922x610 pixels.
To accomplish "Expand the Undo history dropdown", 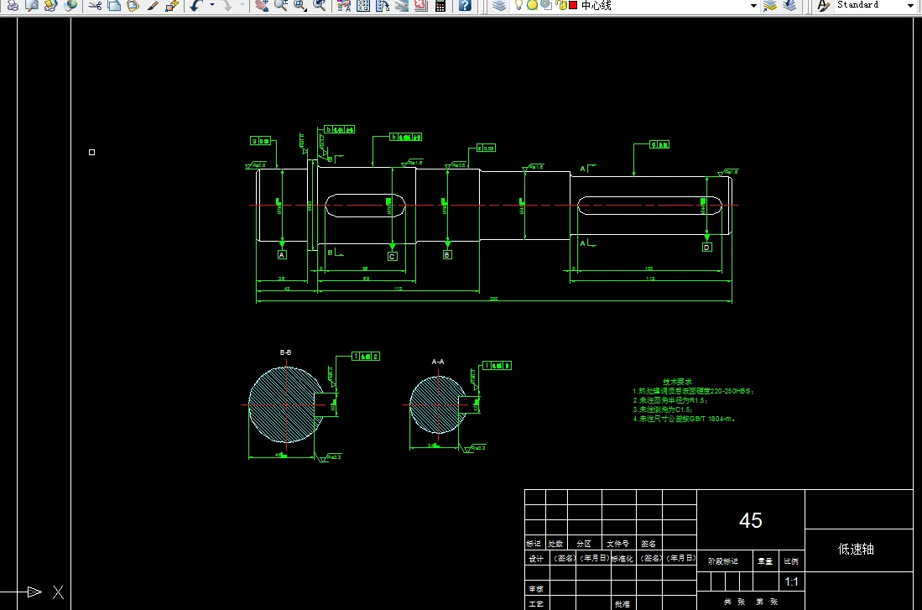I will [211, 5].
